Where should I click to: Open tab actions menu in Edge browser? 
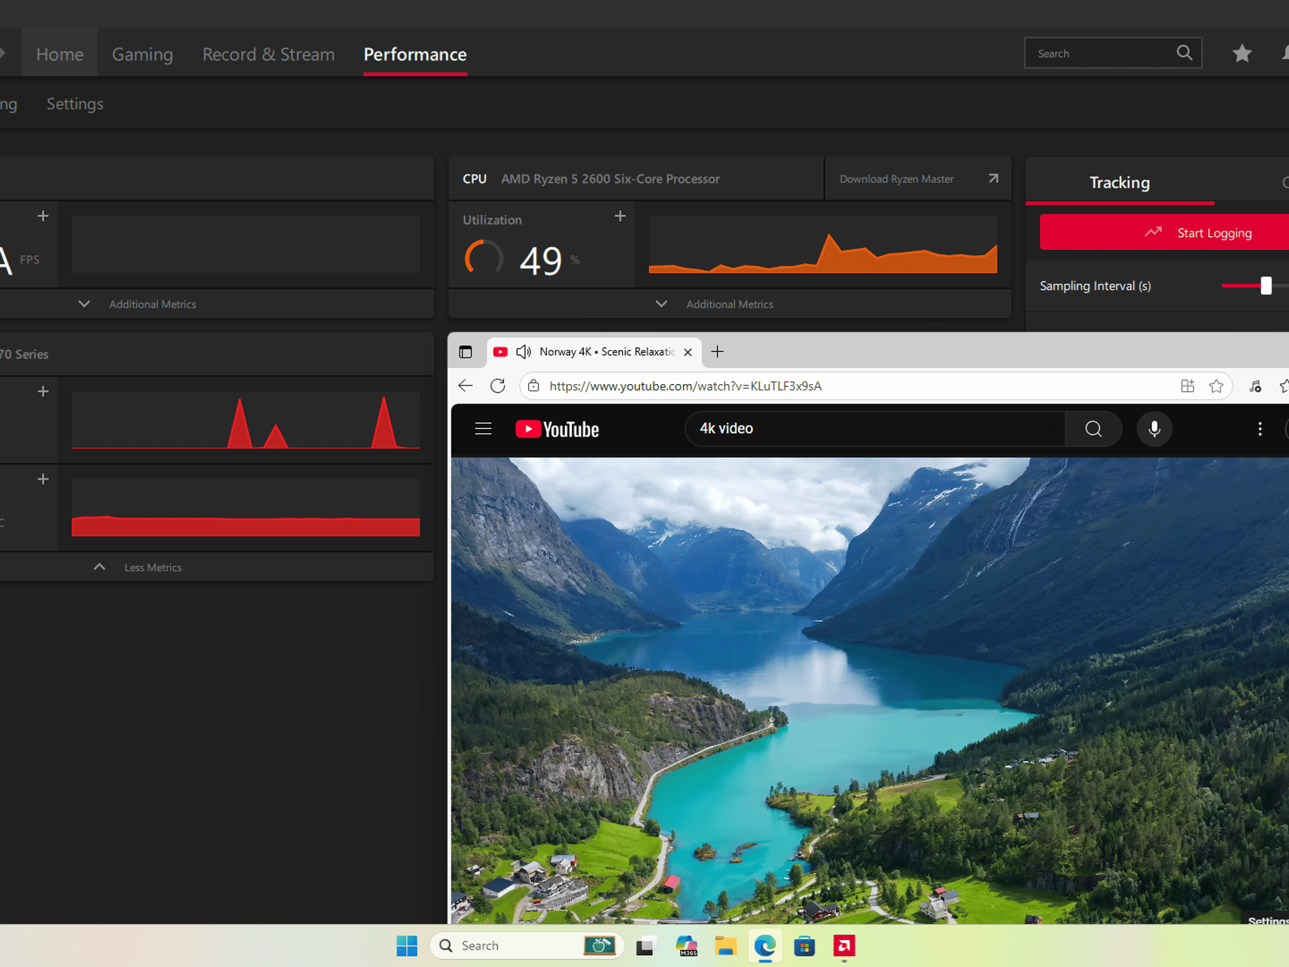[465, 352]
